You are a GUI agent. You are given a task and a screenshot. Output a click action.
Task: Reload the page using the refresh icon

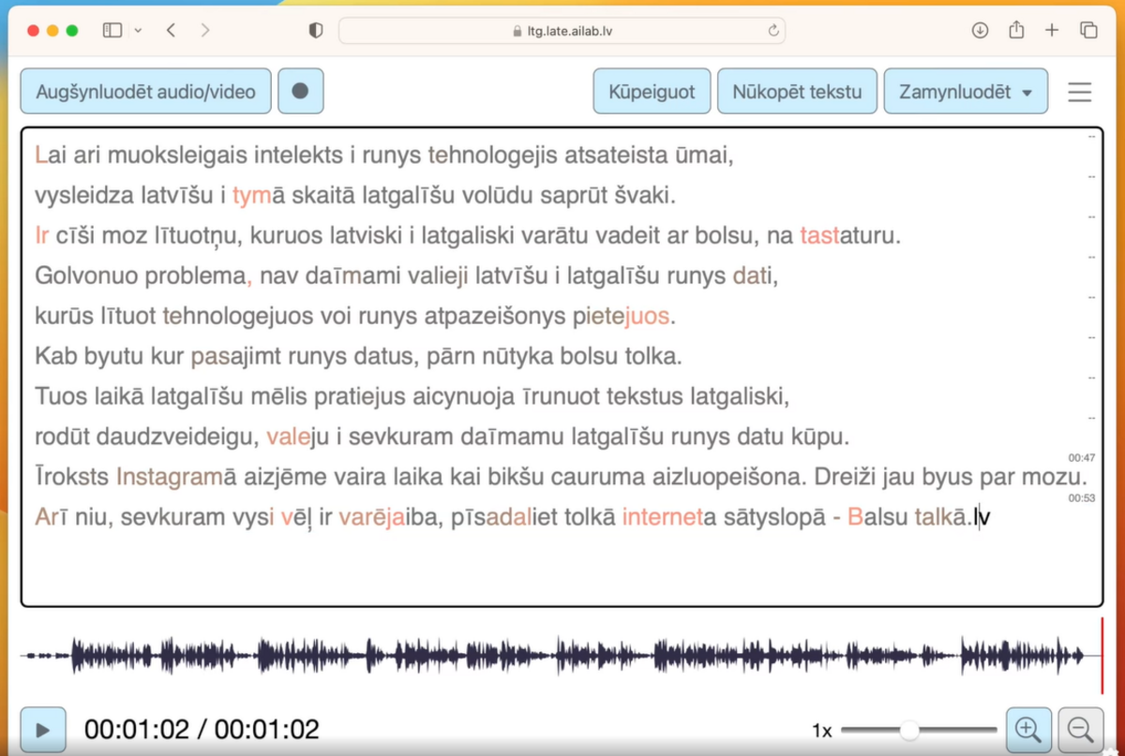pos(773,30)
